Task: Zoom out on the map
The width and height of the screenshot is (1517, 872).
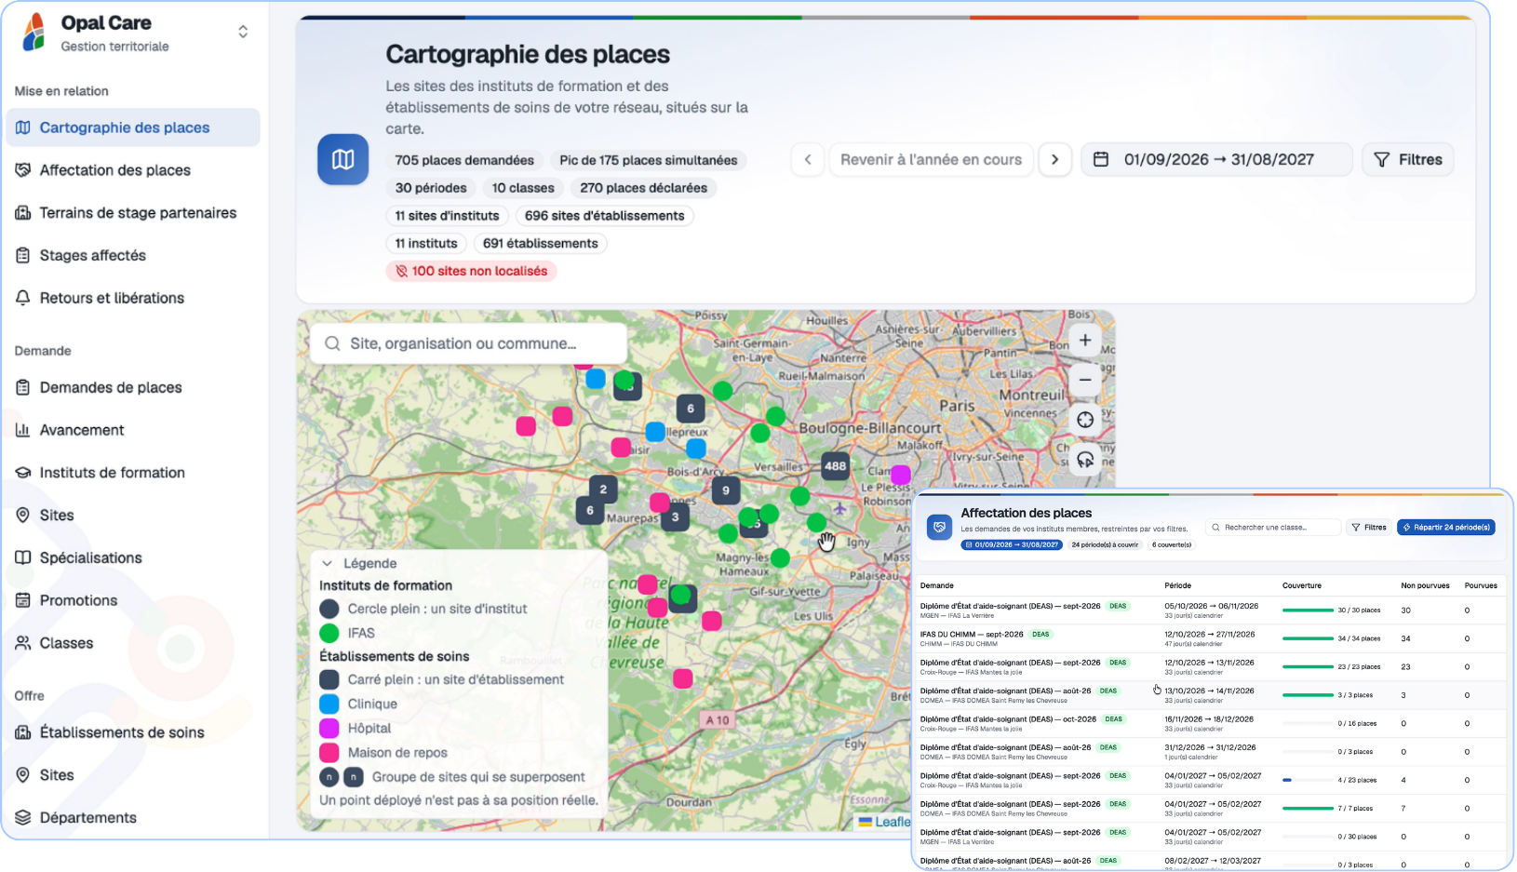Action: tap(1085, 380)
